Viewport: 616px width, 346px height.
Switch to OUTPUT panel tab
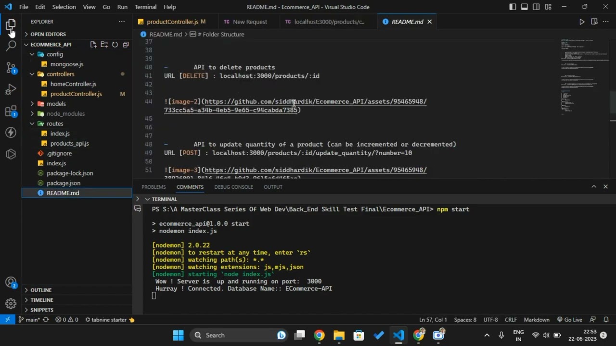pyautogui.click(x=273, y=187)
